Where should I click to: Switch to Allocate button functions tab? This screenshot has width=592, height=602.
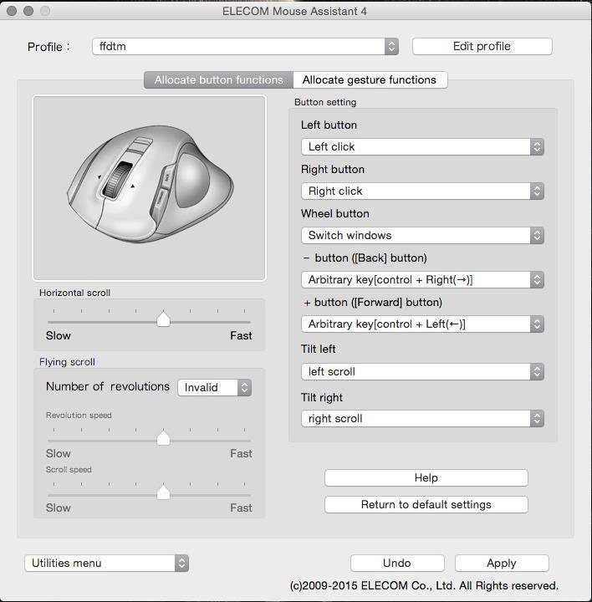(218, 80)
